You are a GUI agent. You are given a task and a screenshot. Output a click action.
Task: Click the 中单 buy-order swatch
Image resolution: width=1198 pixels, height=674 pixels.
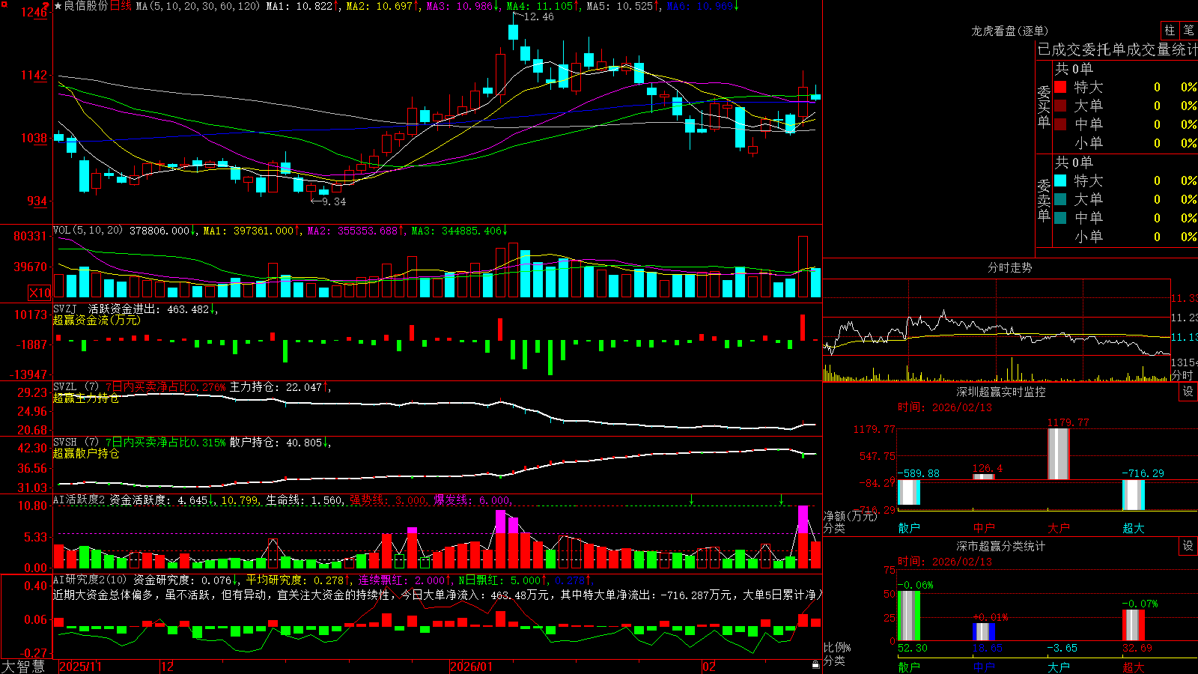point(1060,124)
